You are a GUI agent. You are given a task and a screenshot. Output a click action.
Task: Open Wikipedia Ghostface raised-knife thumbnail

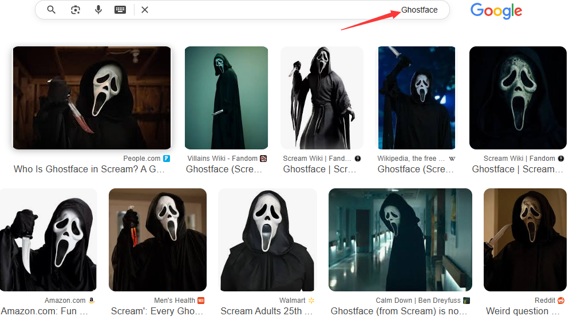coord(417,97)
